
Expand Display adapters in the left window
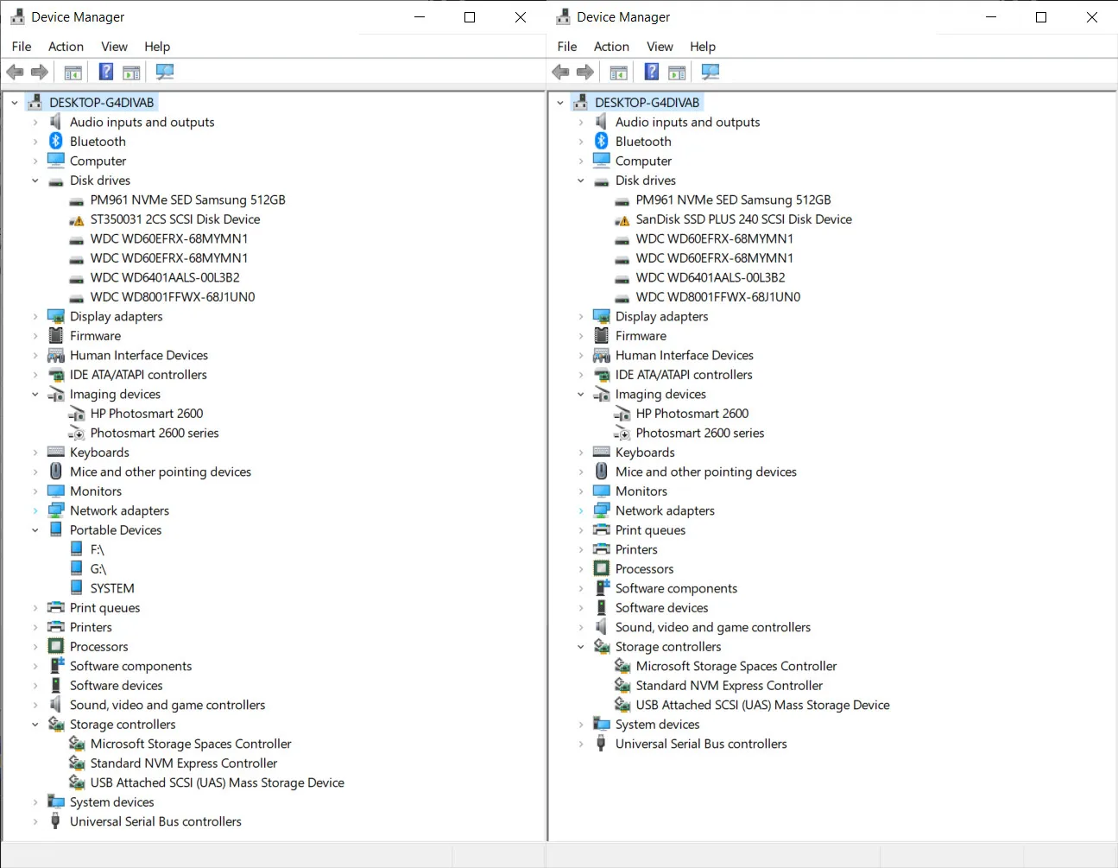point(35,316)
